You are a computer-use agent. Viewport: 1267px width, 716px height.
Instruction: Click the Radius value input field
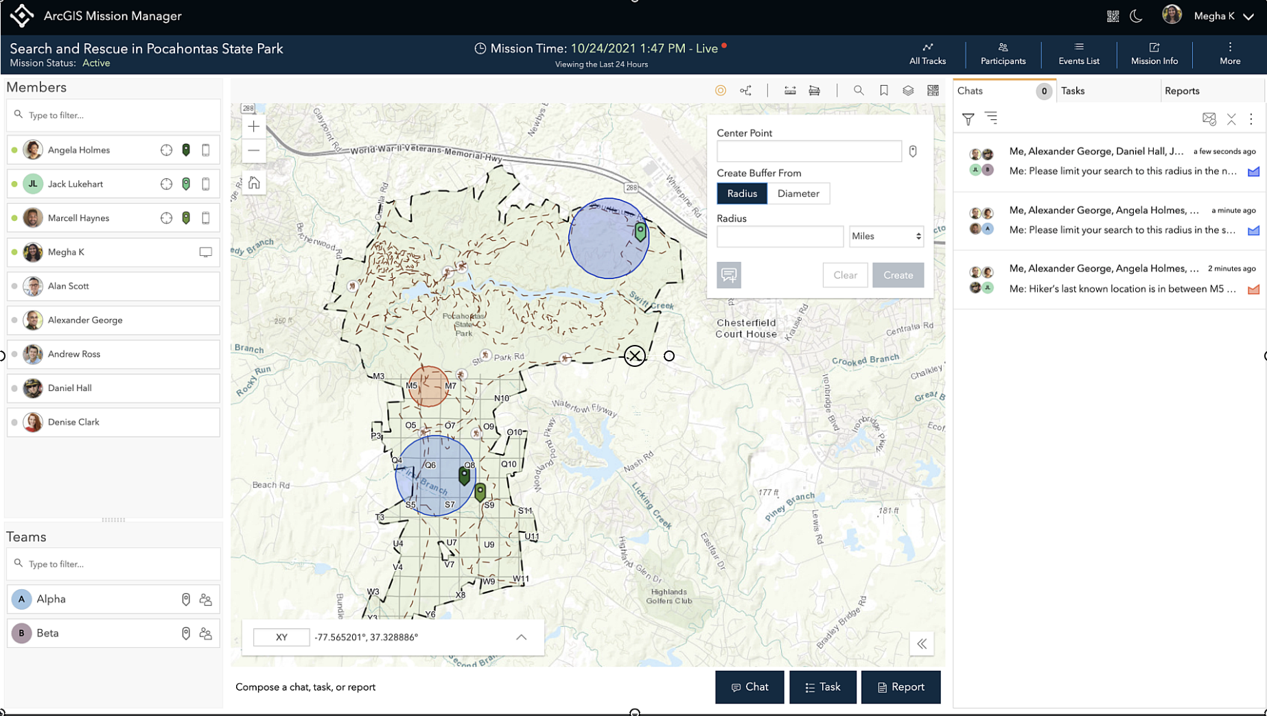[780, 237]
